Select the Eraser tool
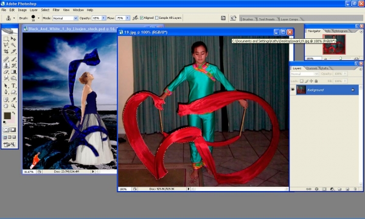The image size is (365, 219). click(6, 72)
